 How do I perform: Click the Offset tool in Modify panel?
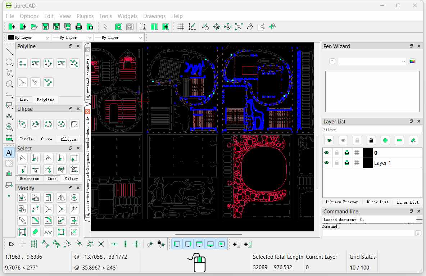[22, 221]
